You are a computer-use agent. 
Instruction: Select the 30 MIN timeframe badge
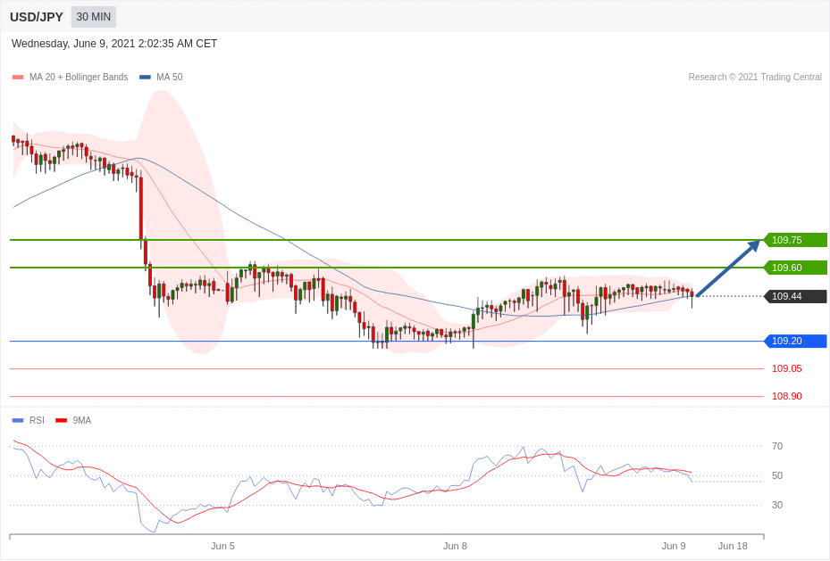point(93,17)
